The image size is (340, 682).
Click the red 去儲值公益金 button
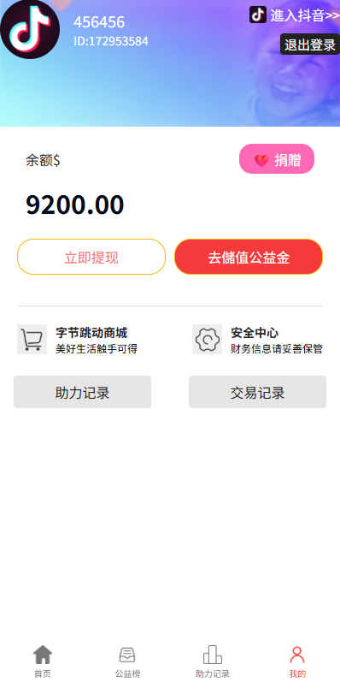point(249,257)
